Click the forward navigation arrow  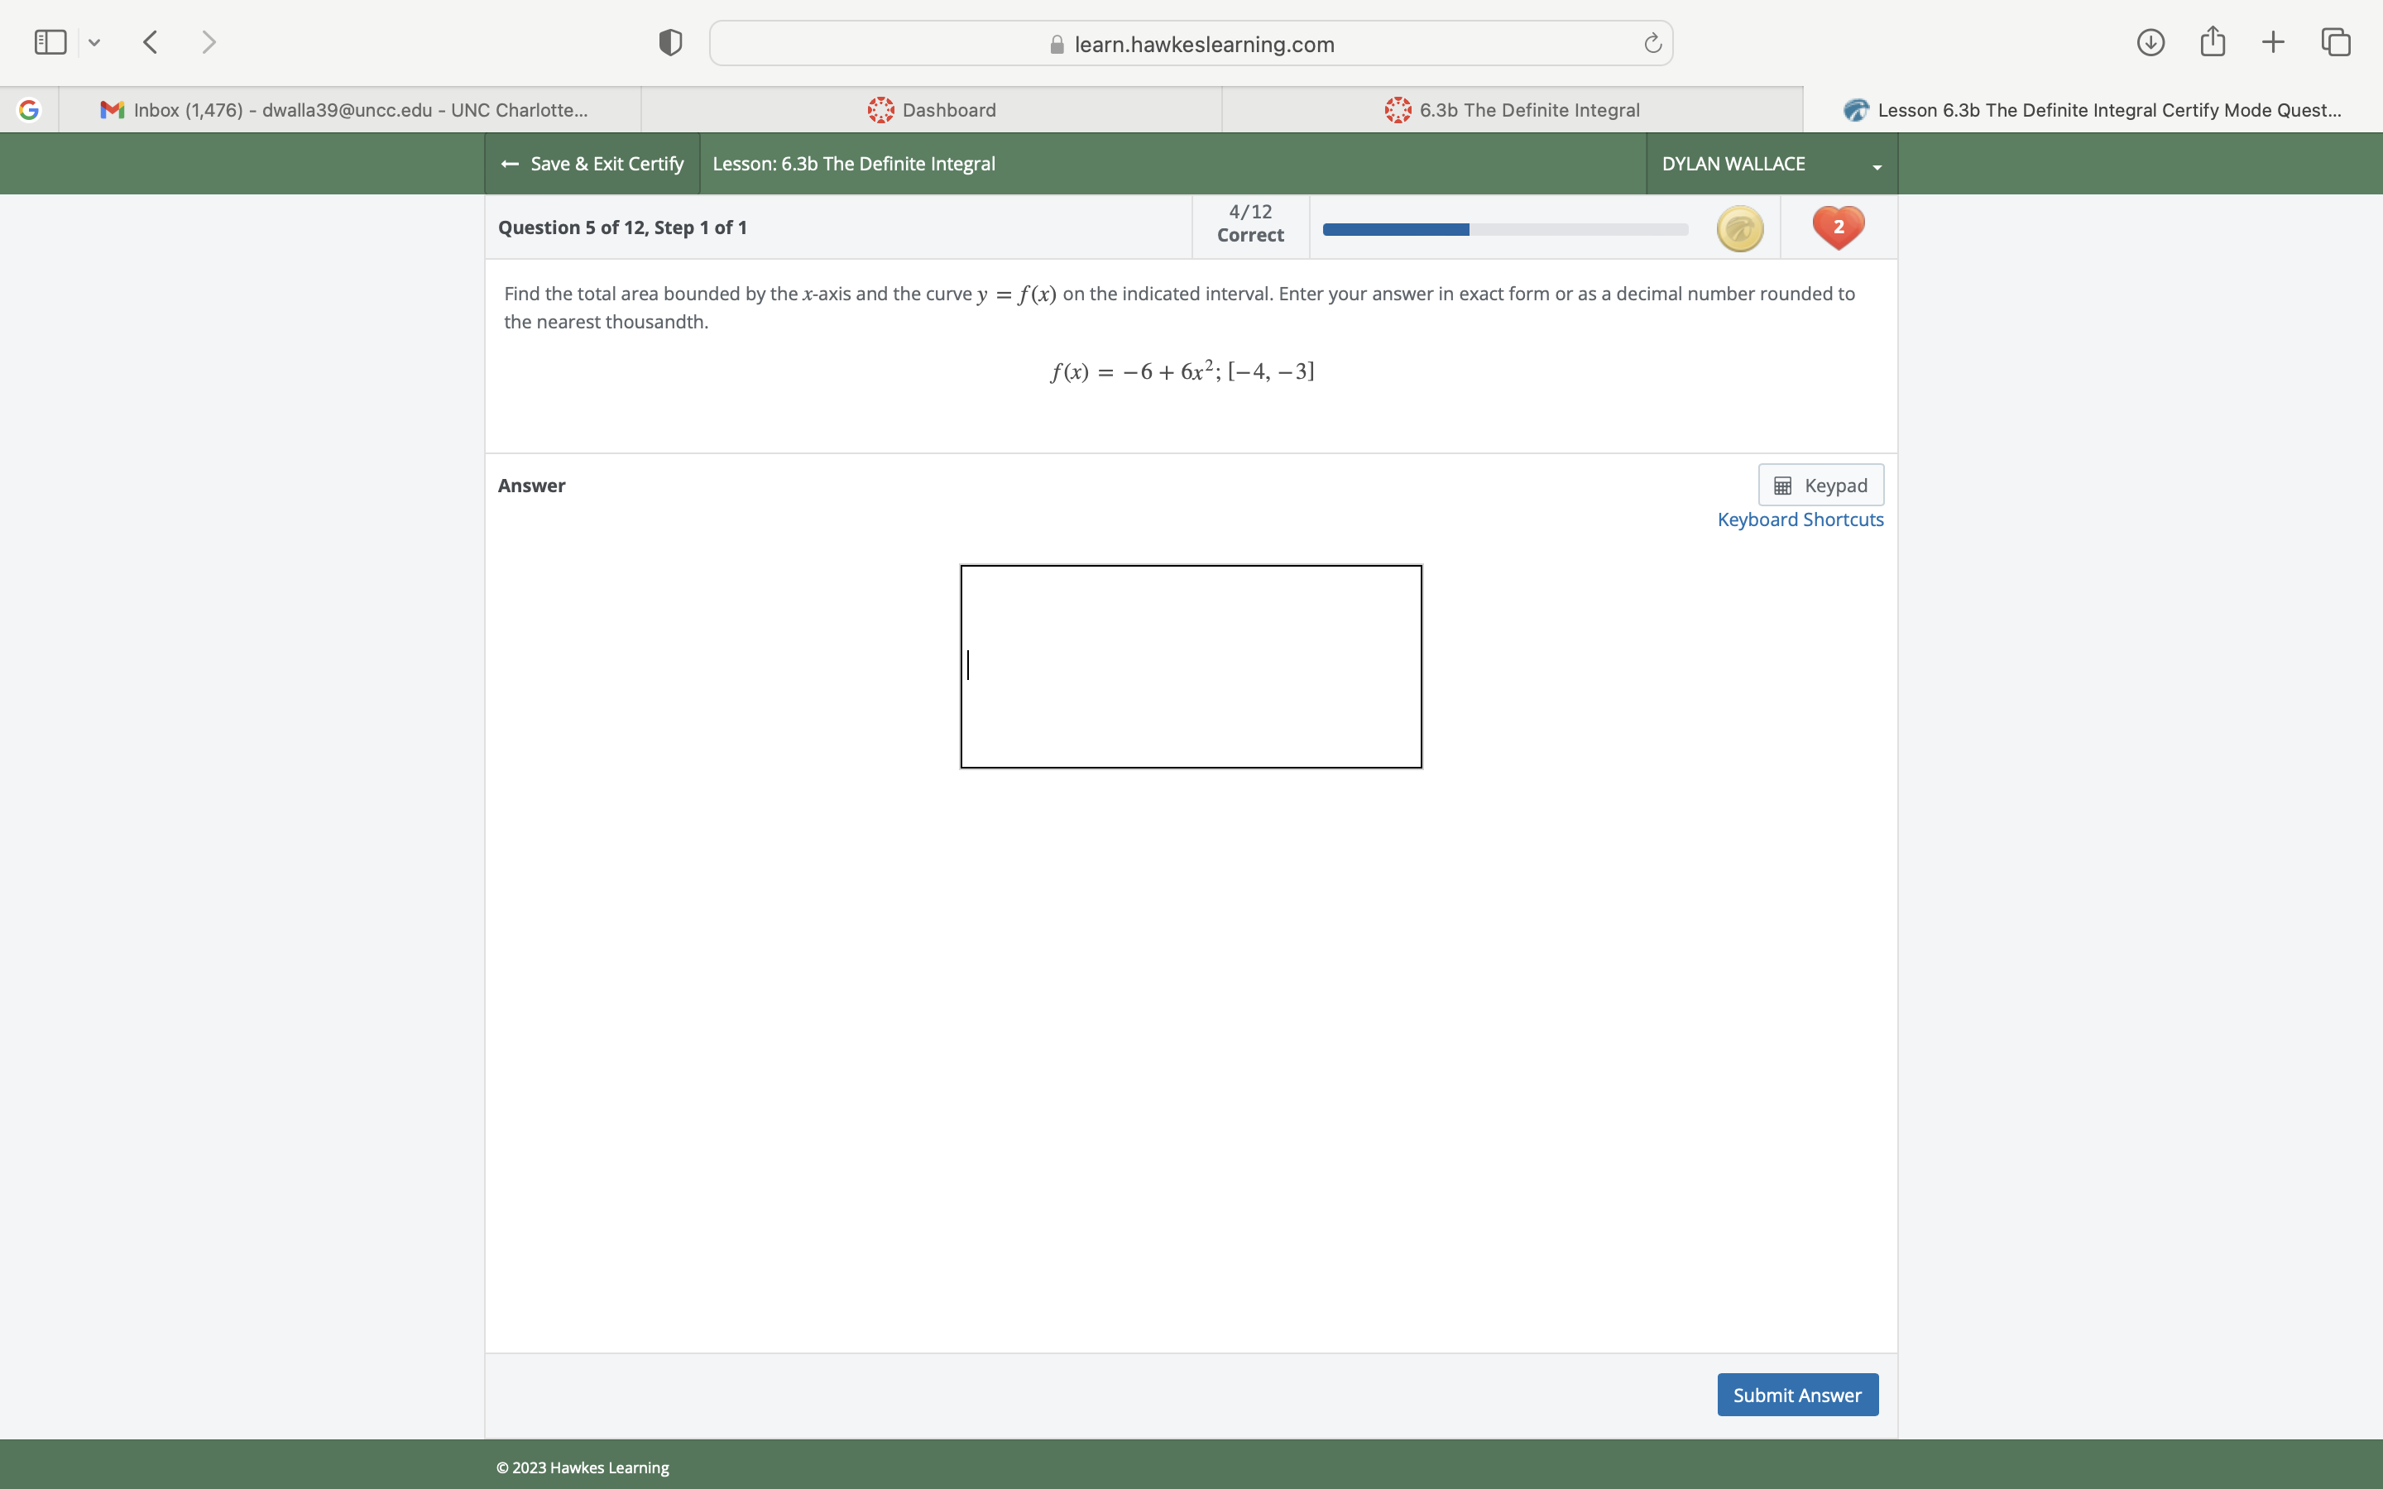[209, 42]
